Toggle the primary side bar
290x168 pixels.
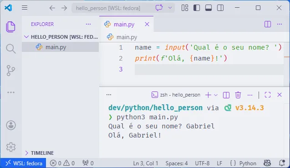(197, 8)
